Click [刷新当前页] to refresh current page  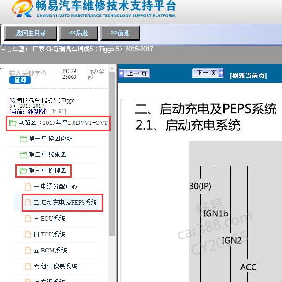coord(248,76)
